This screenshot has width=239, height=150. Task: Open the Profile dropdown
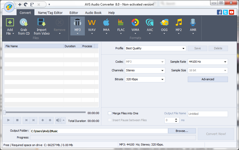(x=155, y=48)
